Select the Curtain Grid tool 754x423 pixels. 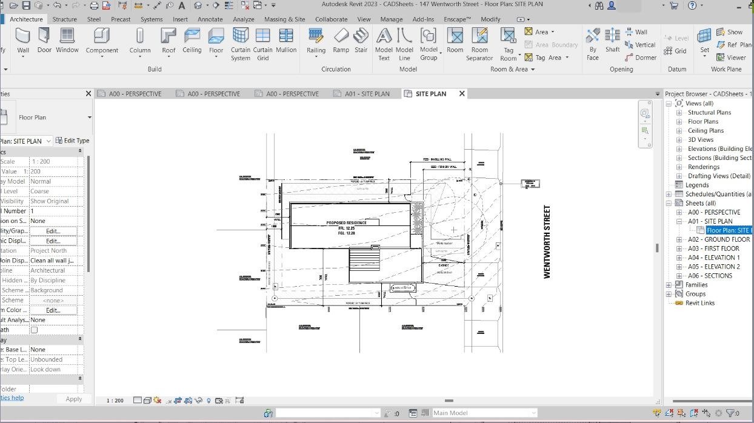[263, 44]
